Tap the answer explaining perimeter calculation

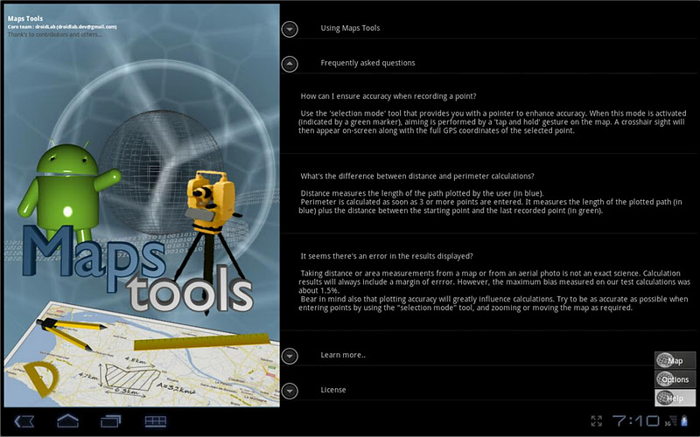click(x=490, y=202)
